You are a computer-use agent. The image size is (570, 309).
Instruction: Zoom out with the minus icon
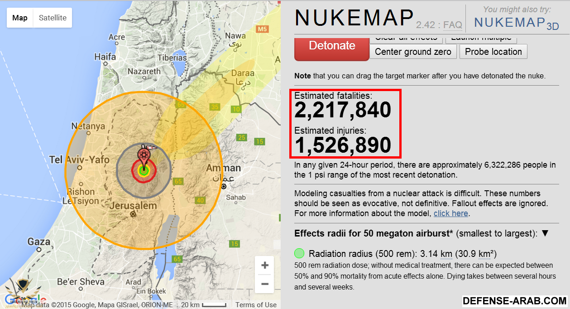265,284
